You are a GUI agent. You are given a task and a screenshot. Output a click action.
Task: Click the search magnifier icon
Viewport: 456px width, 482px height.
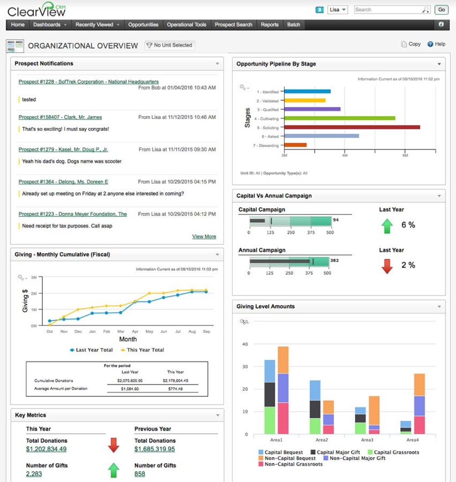coord(425,10)
